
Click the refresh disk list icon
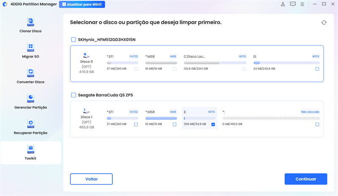point(324,22)
